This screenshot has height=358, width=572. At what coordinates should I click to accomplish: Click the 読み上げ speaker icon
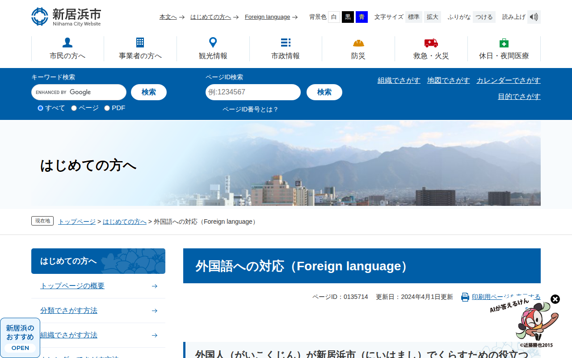point(534,17)
